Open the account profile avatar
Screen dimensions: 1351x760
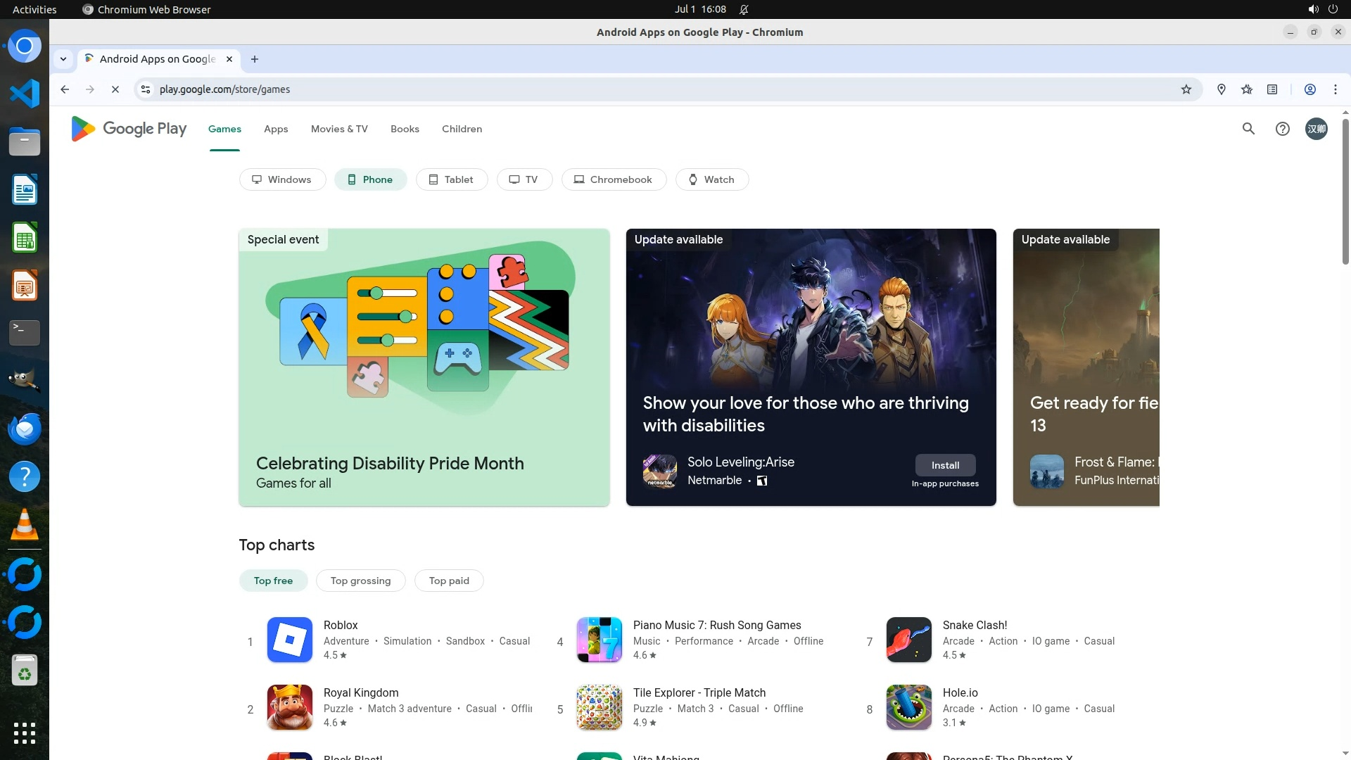(1316, 129)
